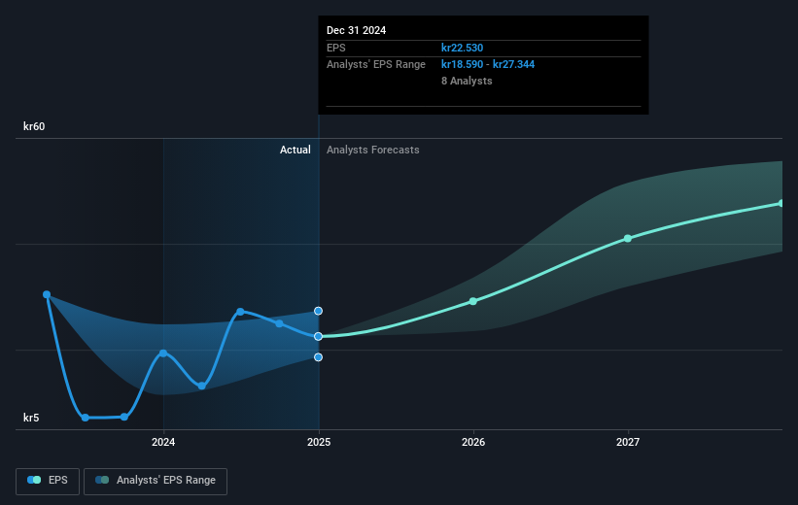The width and height of the screenshot is (798, 505).
Task: Click the 2026 x-axis label
Action: click(473, 442)
